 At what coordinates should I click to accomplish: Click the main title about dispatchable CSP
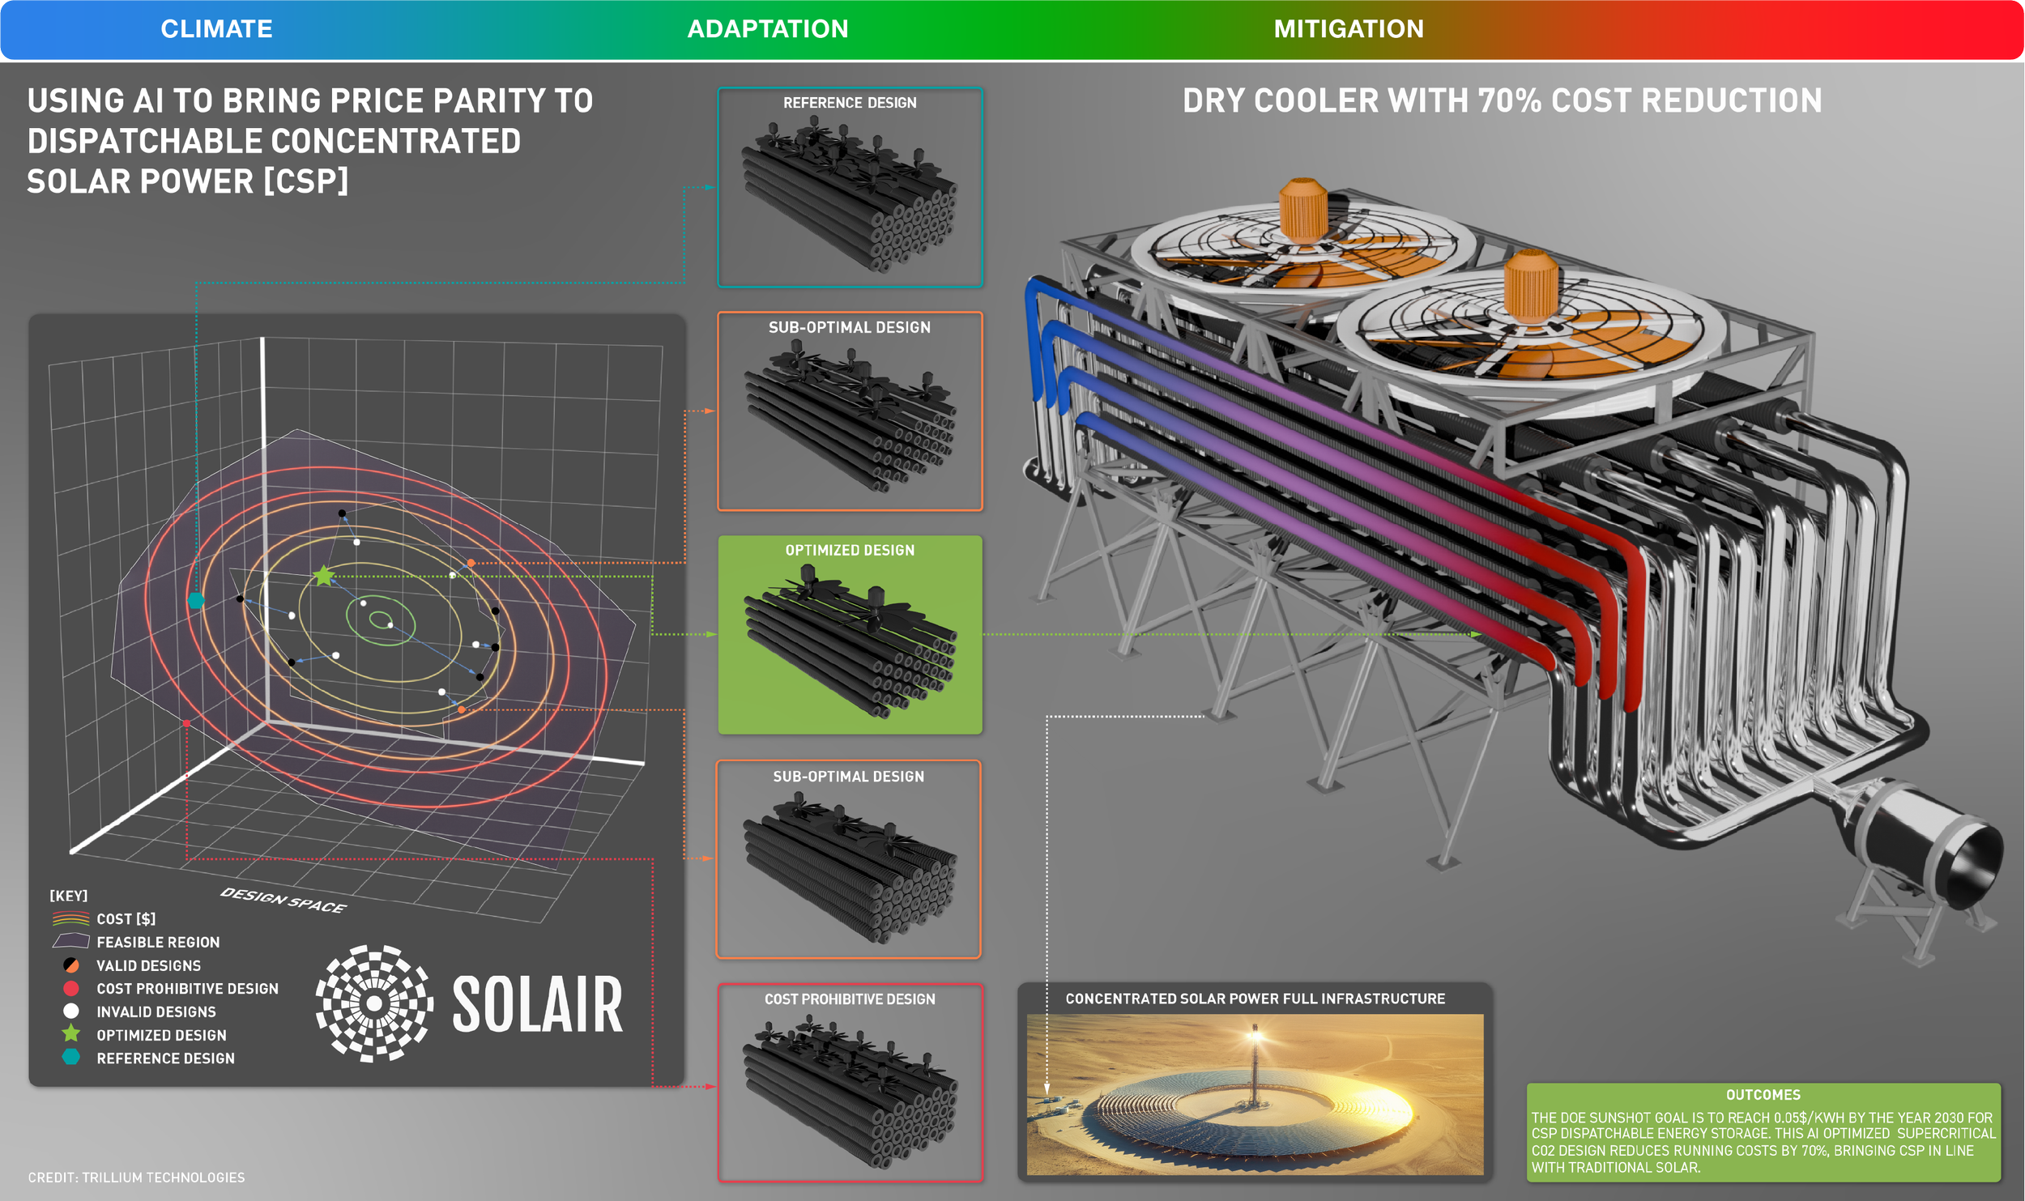pyautogui.click(x=310, y=141)
